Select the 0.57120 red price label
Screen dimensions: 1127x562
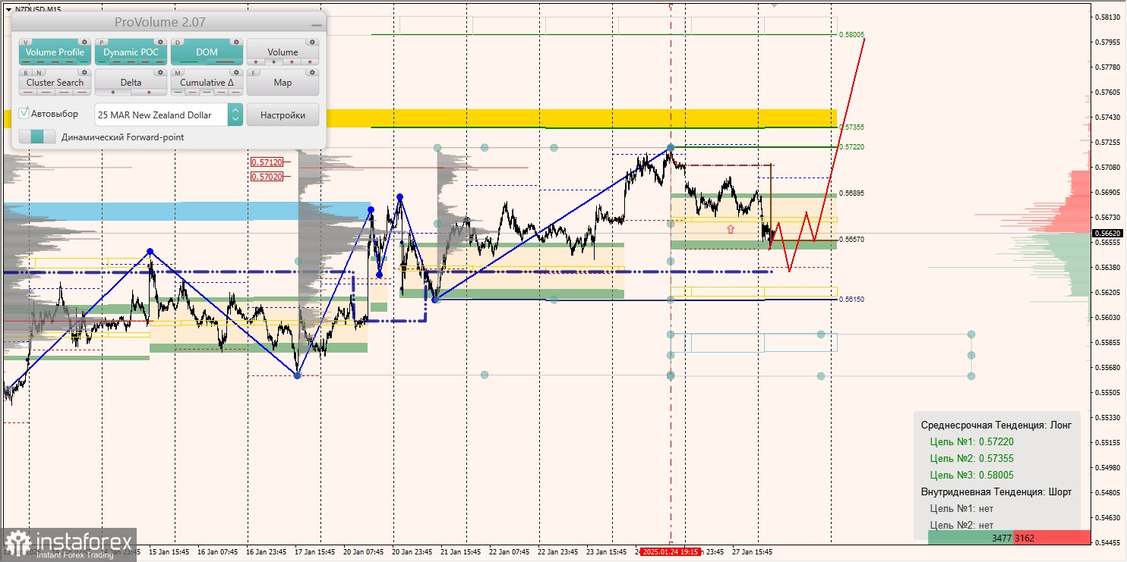point(267,162)
